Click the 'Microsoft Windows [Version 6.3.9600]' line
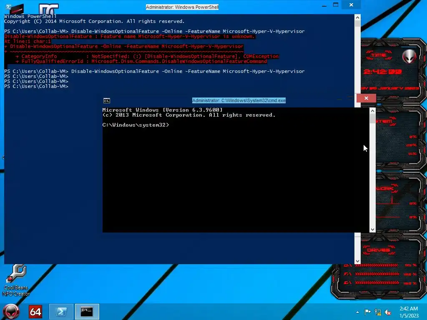Screen dimensions: 427x320 (162, 110)
